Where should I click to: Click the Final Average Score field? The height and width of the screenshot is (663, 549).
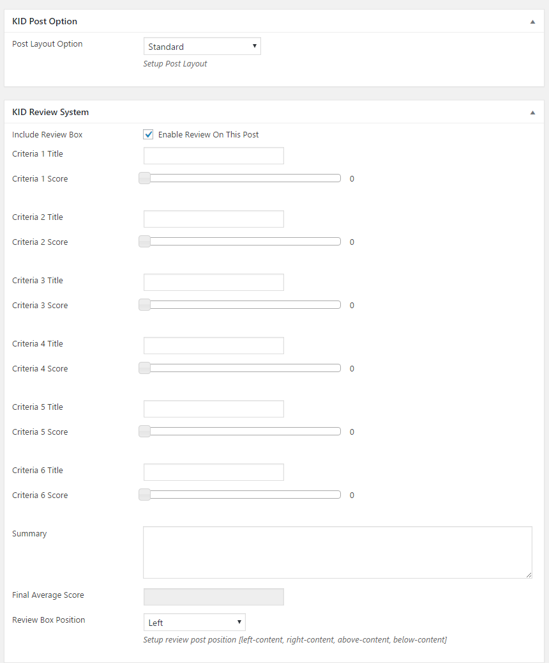click(x=213, y=597)
